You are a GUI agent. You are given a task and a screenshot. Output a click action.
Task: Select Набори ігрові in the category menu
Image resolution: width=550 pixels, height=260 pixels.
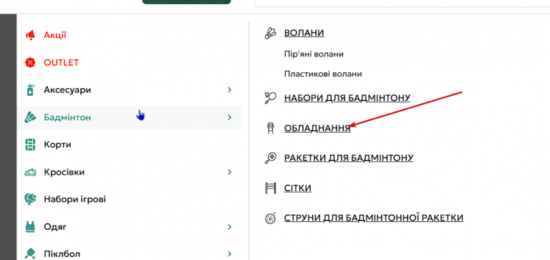coord(74,199)
